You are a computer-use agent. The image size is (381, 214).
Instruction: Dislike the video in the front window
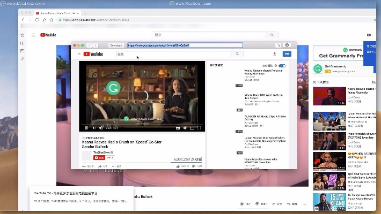point(193,166)
